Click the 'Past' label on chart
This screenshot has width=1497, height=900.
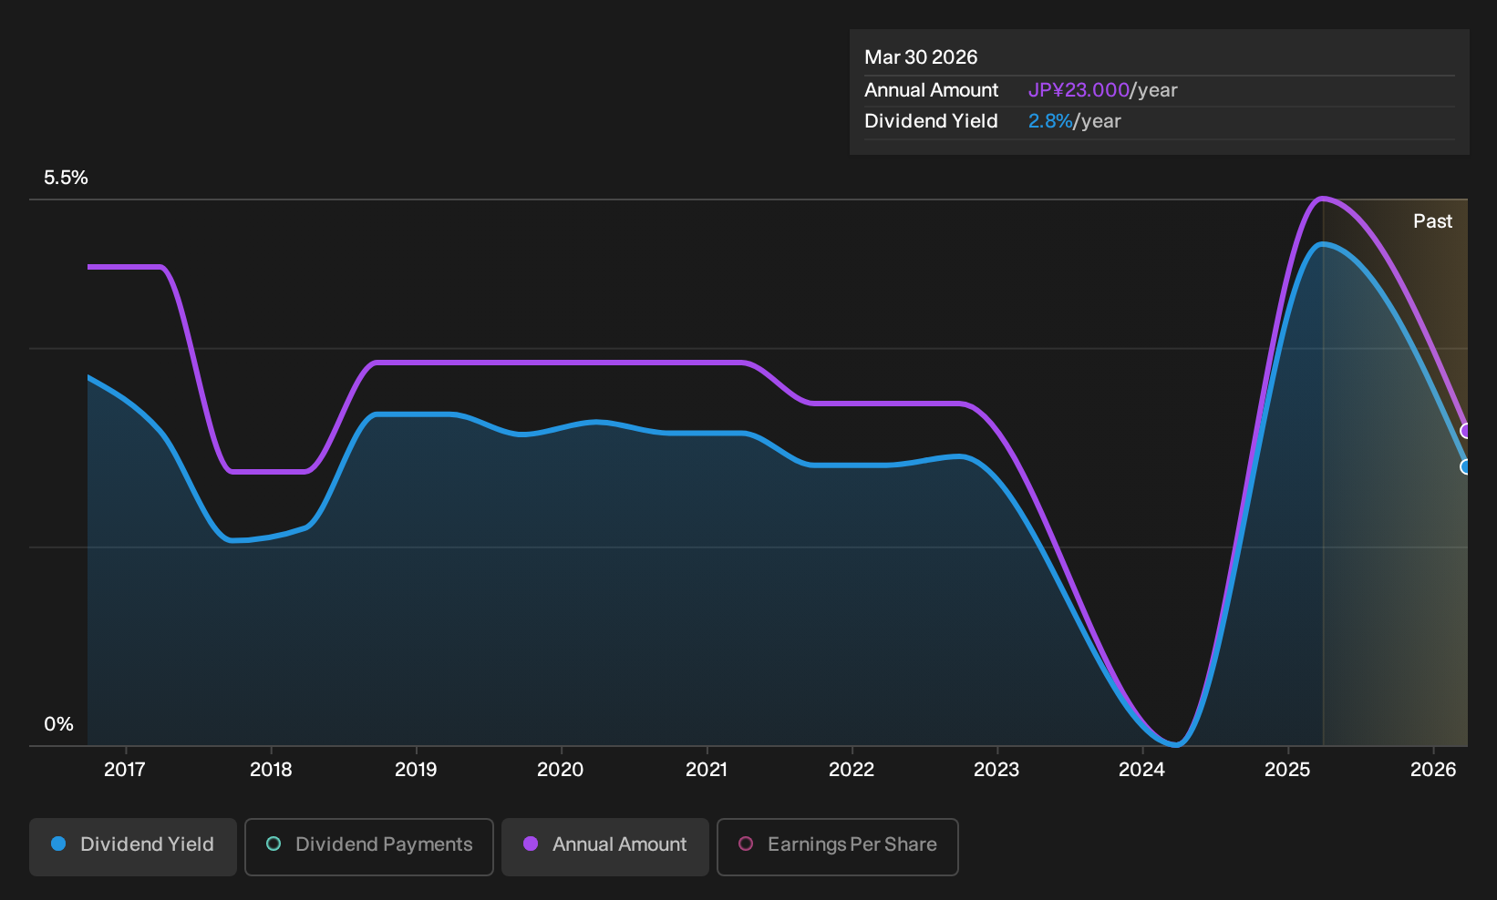[1432, 221]
